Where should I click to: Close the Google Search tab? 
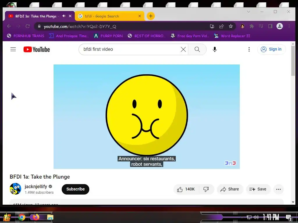(140, 16)
